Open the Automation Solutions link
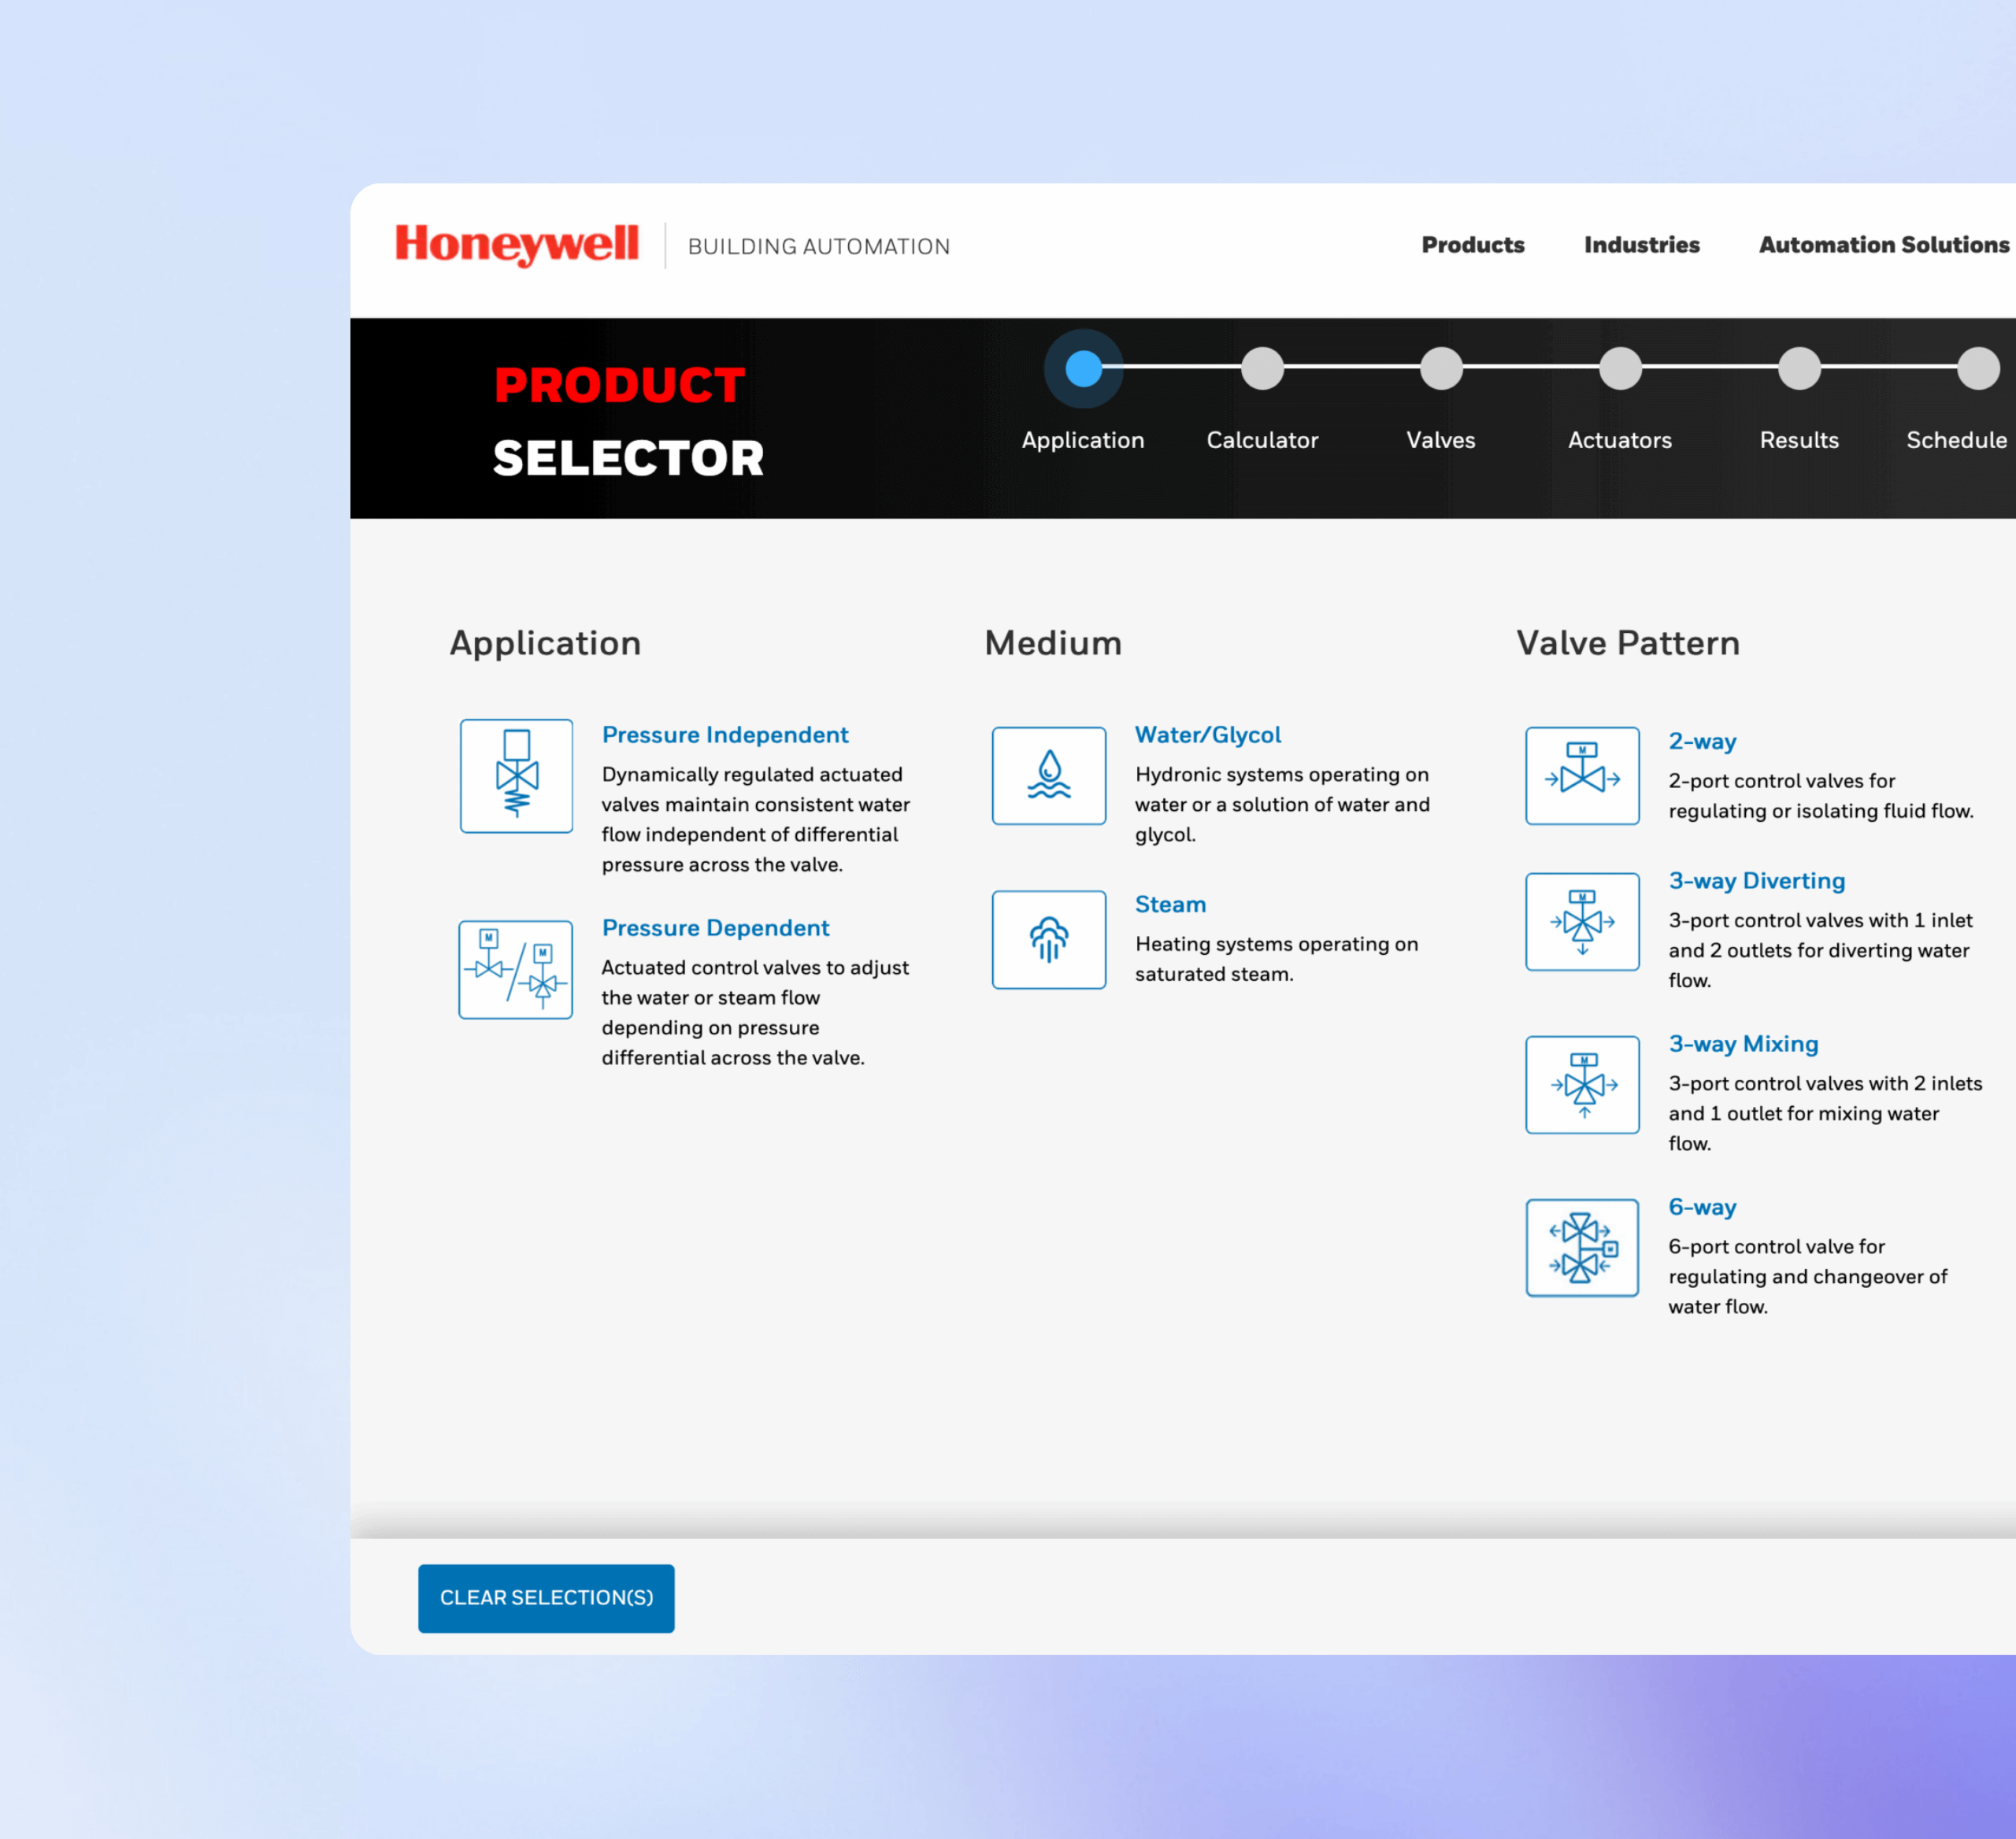Image resolution: width=2016 pixels, height=1839 pixels. pyautogui.click(x=1884, y=245)
